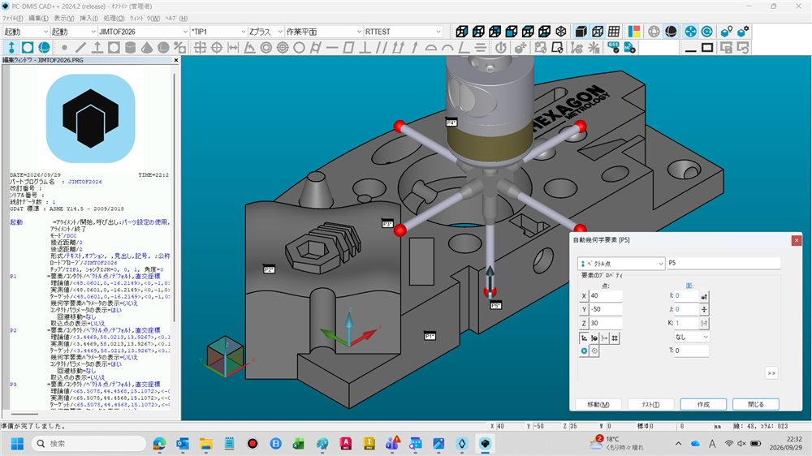Toggle the grey circle icon beside measure-now
The height and width of the screenshot is (456, 812).
[594, 351]
